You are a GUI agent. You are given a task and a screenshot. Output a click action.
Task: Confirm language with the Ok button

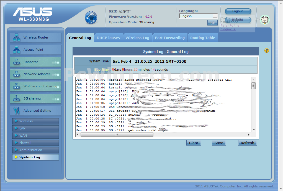point(212,23)
